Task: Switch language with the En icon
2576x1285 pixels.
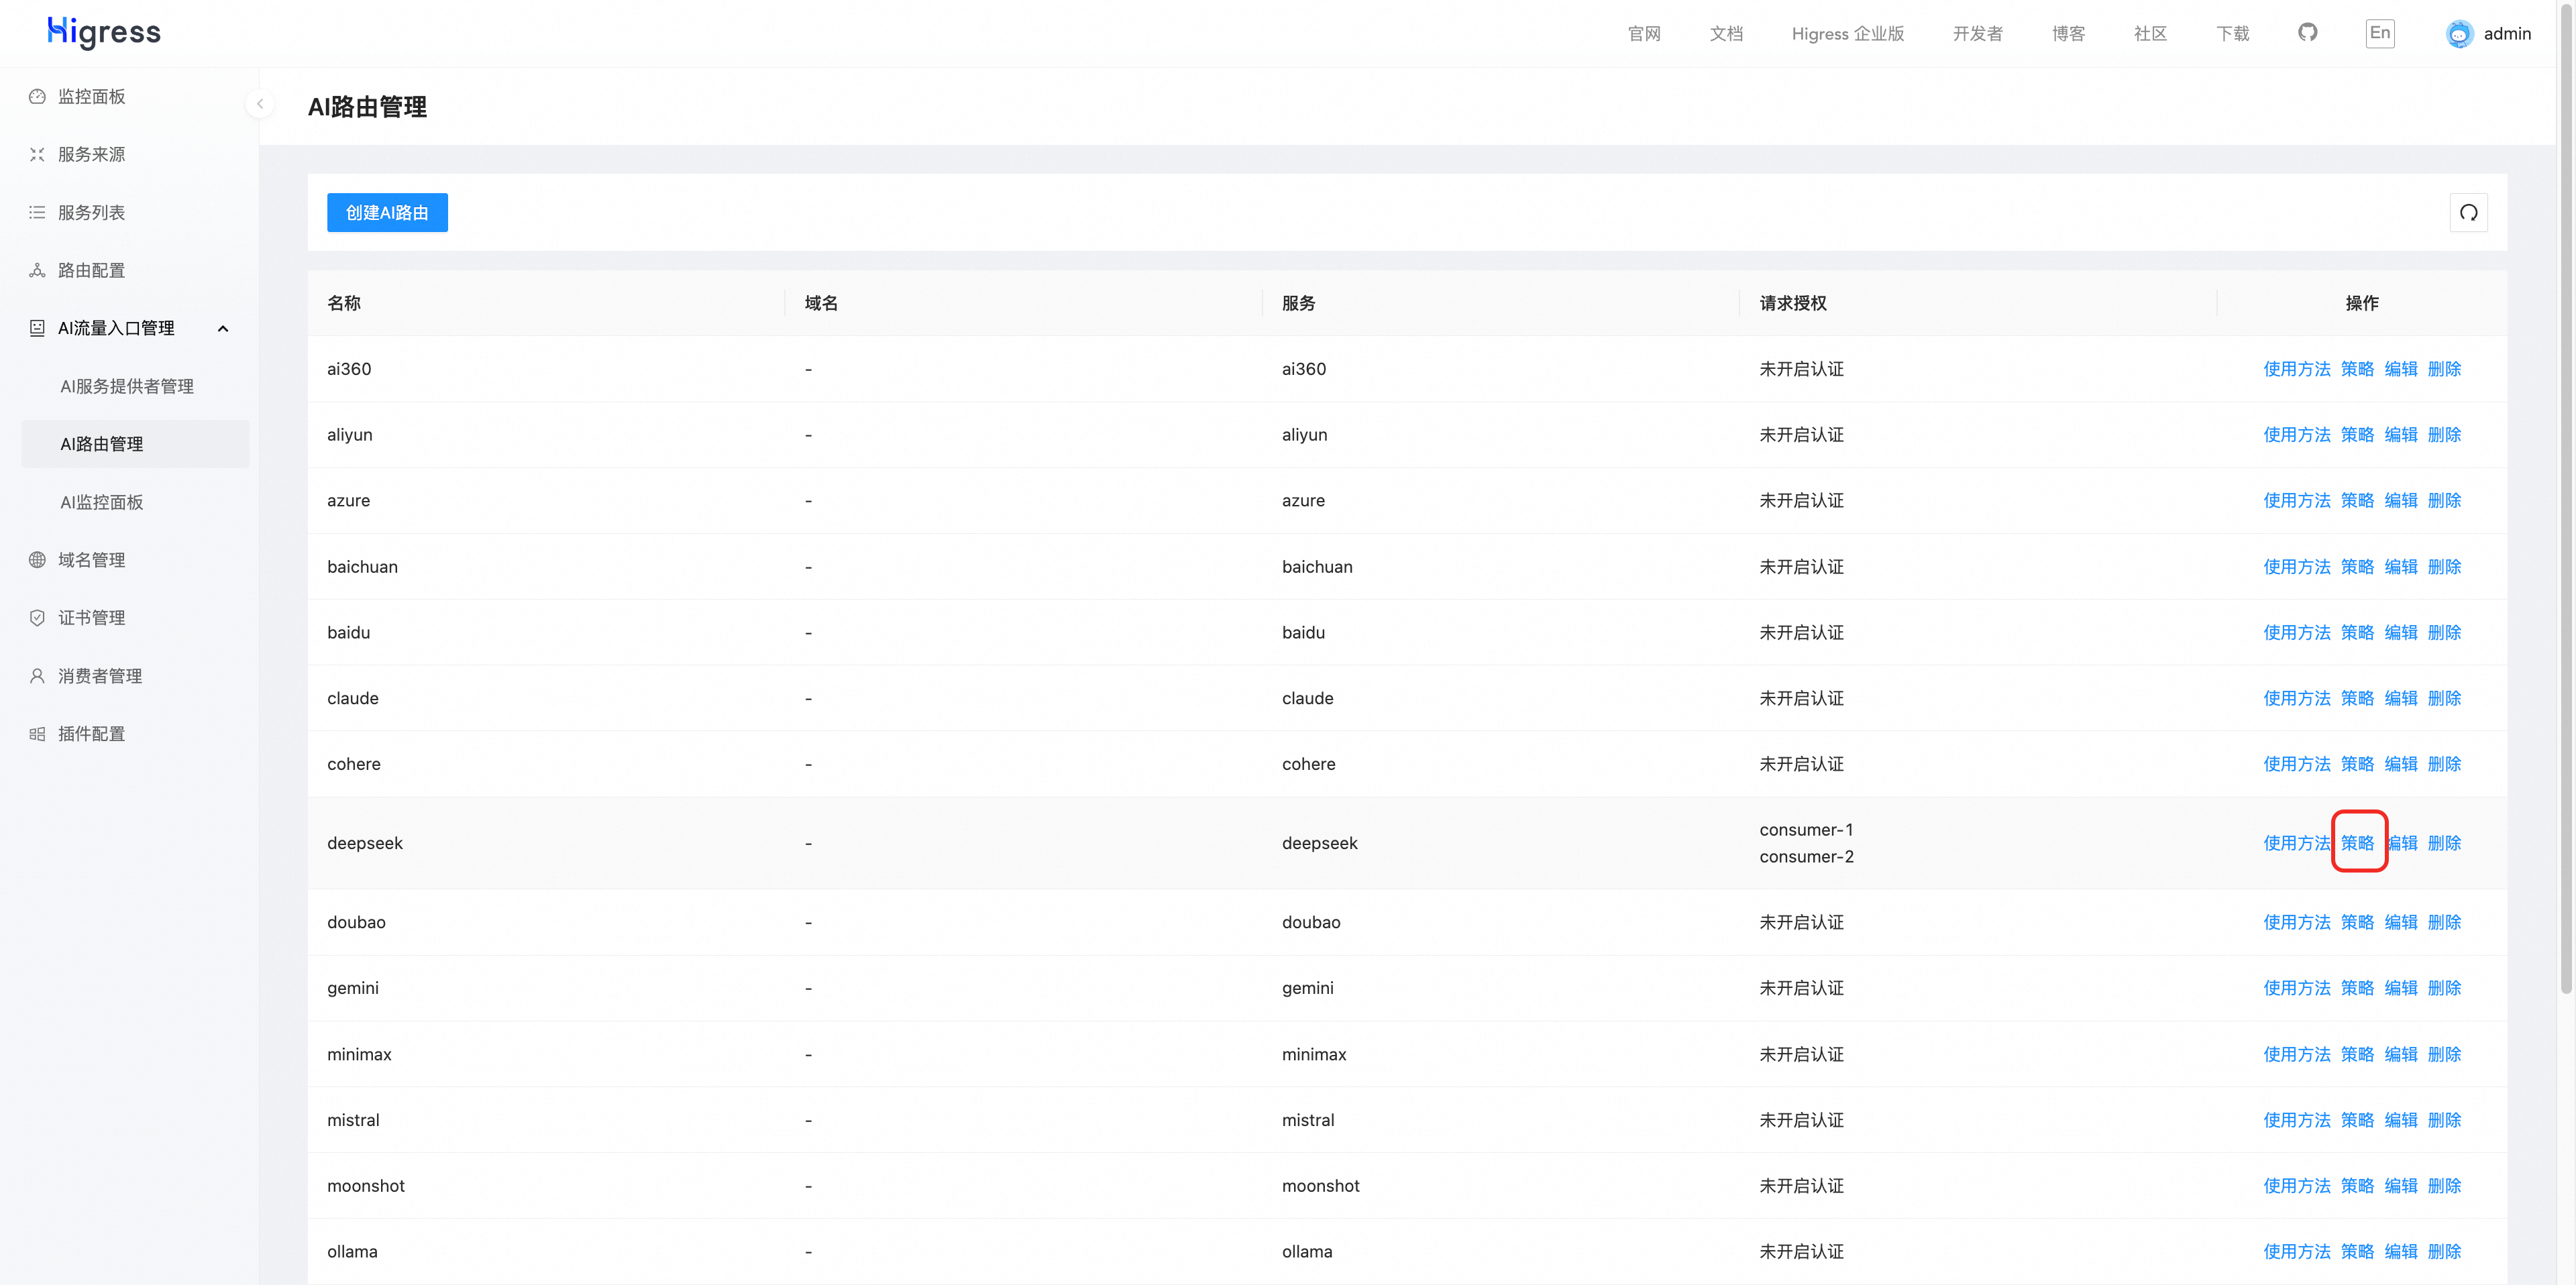Action: click(x=2380, y=33)
